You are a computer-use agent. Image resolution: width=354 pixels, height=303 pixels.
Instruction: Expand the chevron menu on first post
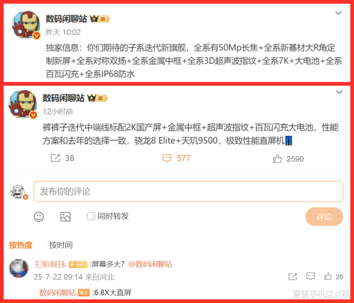338,13
